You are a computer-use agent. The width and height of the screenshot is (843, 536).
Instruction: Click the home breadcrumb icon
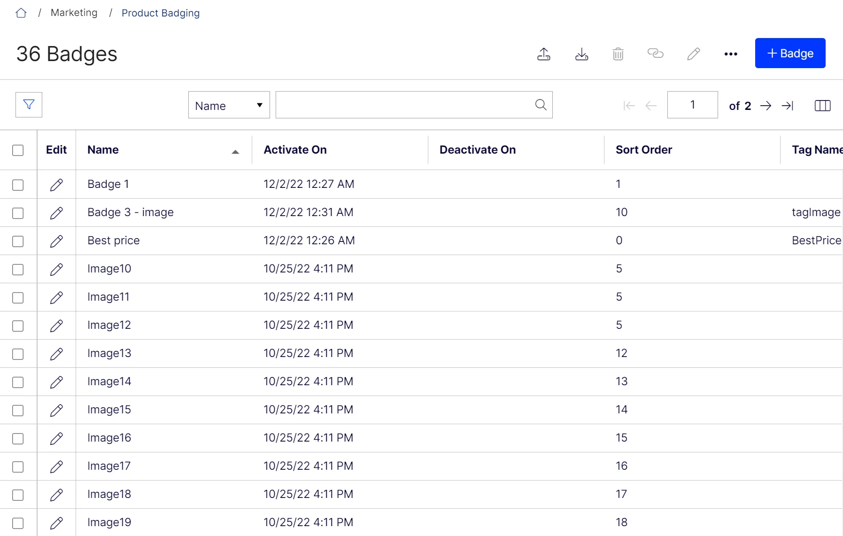coord(21,13)
